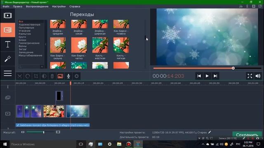Screen dimensions: 264x148
Task: Select the betkhoven audio clip on timeline
Action: [53, 125]
